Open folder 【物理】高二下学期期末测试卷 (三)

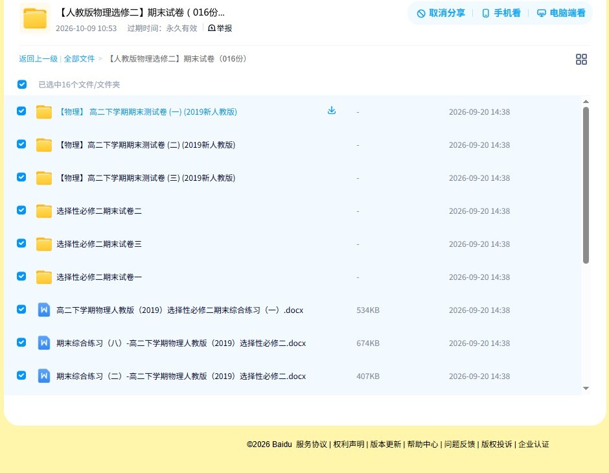(146, 178)
